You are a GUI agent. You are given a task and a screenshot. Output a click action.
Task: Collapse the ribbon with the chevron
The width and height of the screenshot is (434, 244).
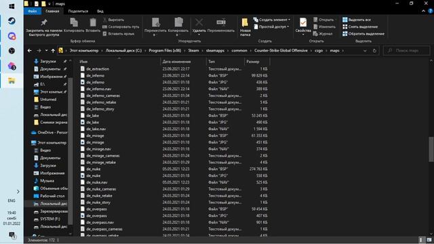(x=423, y=11)
